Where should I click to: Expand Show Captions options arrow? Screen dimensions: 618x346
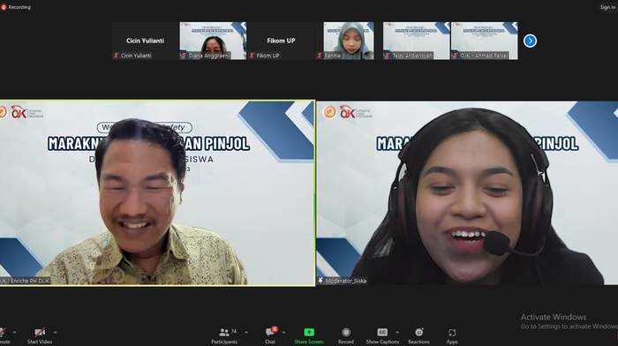[x=397, y=333]
